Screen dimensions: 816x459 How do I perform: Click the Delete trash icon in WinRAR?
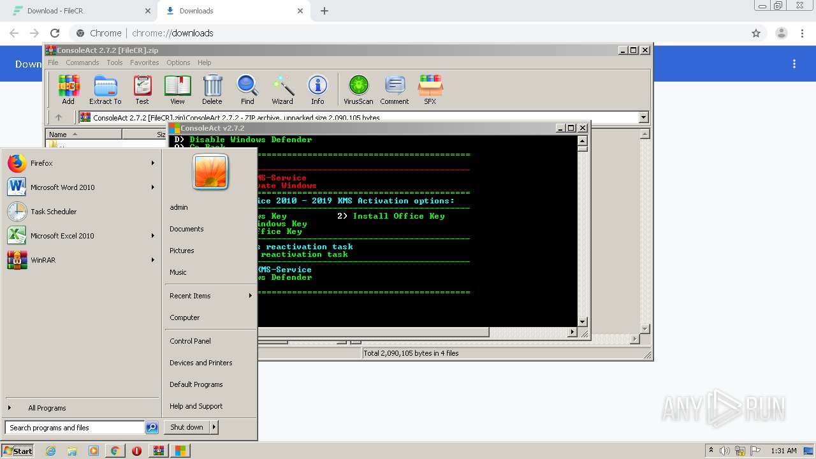coord(212,89)
